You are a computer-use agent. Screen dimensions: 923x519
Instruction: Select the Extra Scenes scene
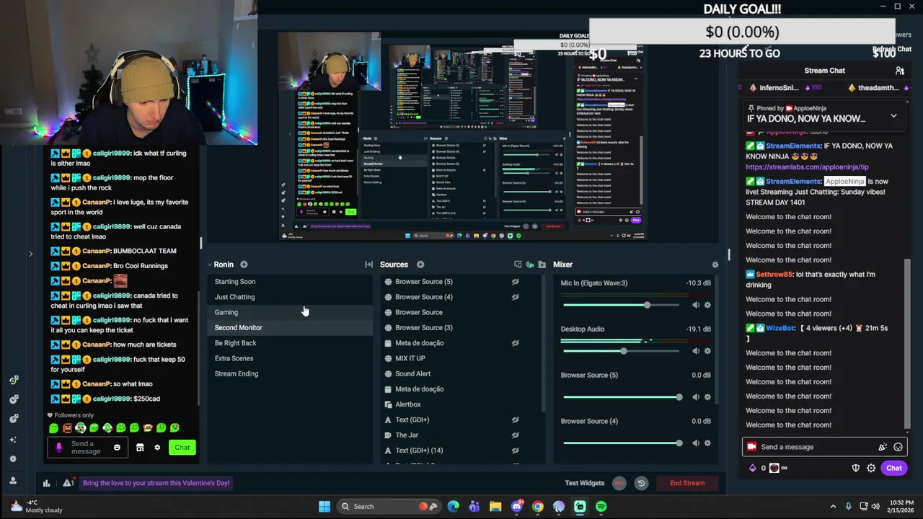(x=234, y=358)
